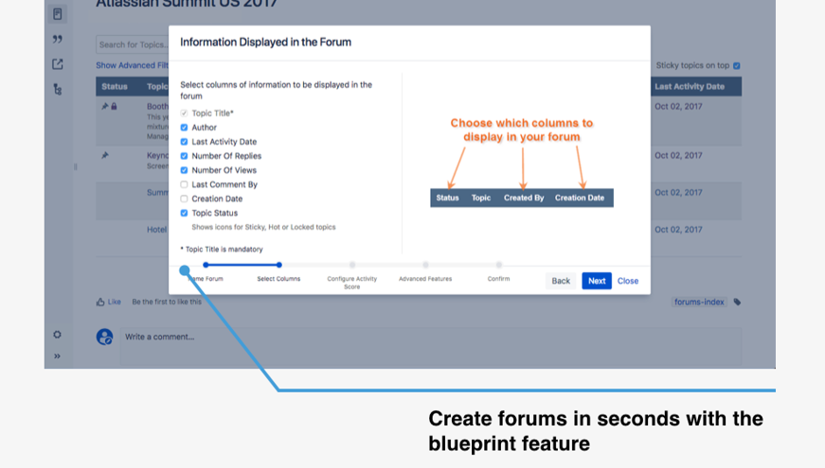825x468 pixels.
Task: Click the thumbs-up Like icon
Action: [x=100, y=302]
